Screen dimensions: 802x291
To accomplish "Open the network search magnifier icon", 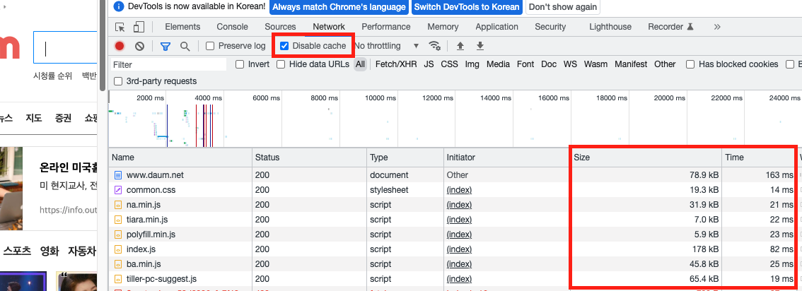I will (x=185, y=46).
